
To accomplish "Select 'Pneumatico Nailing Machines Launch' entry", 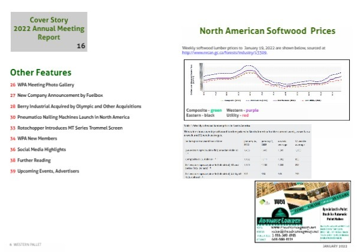I will pyautogui.click(x=70, y=117).
